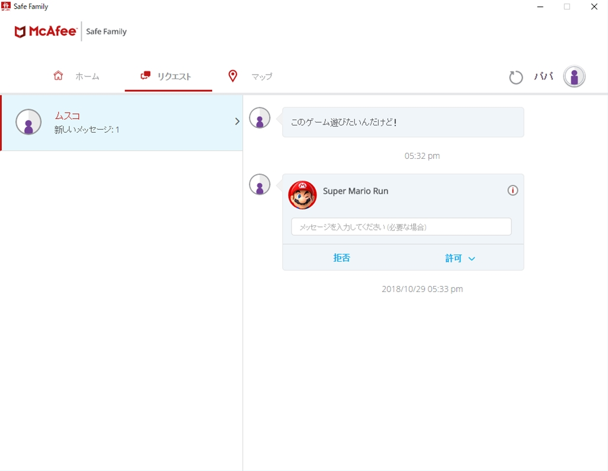The width and height of the screenshot is (608, 471).
Task: Click the Super Mario Run title text
Action: [356, 191]
